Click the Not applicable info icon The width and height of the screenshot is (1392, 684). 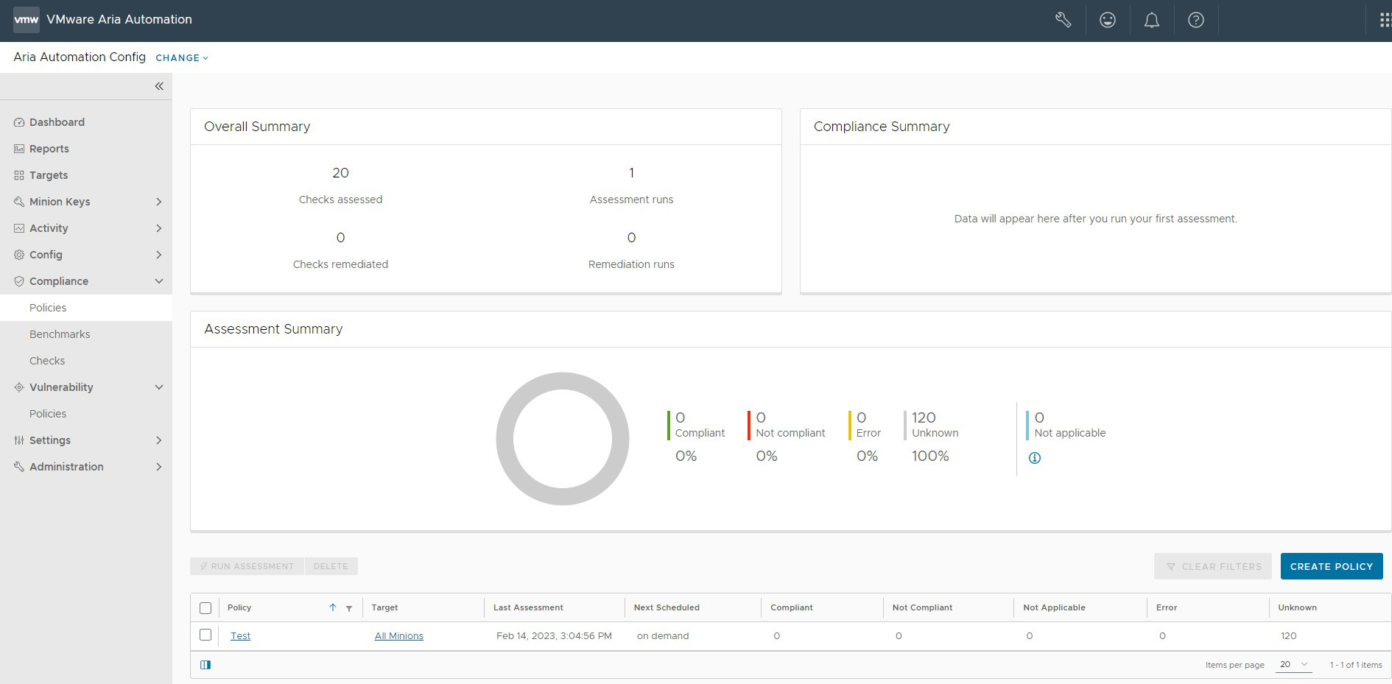(x=1035, y=458)
